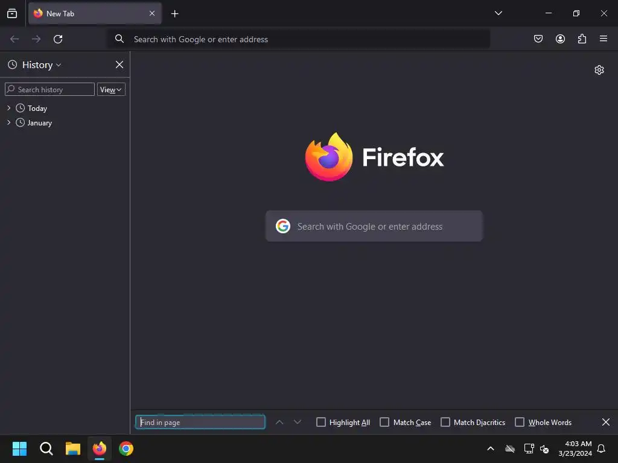Save to Pocket with the toolbar icon
This screenshot has width=618, height=463.
(x=538, y=39)
